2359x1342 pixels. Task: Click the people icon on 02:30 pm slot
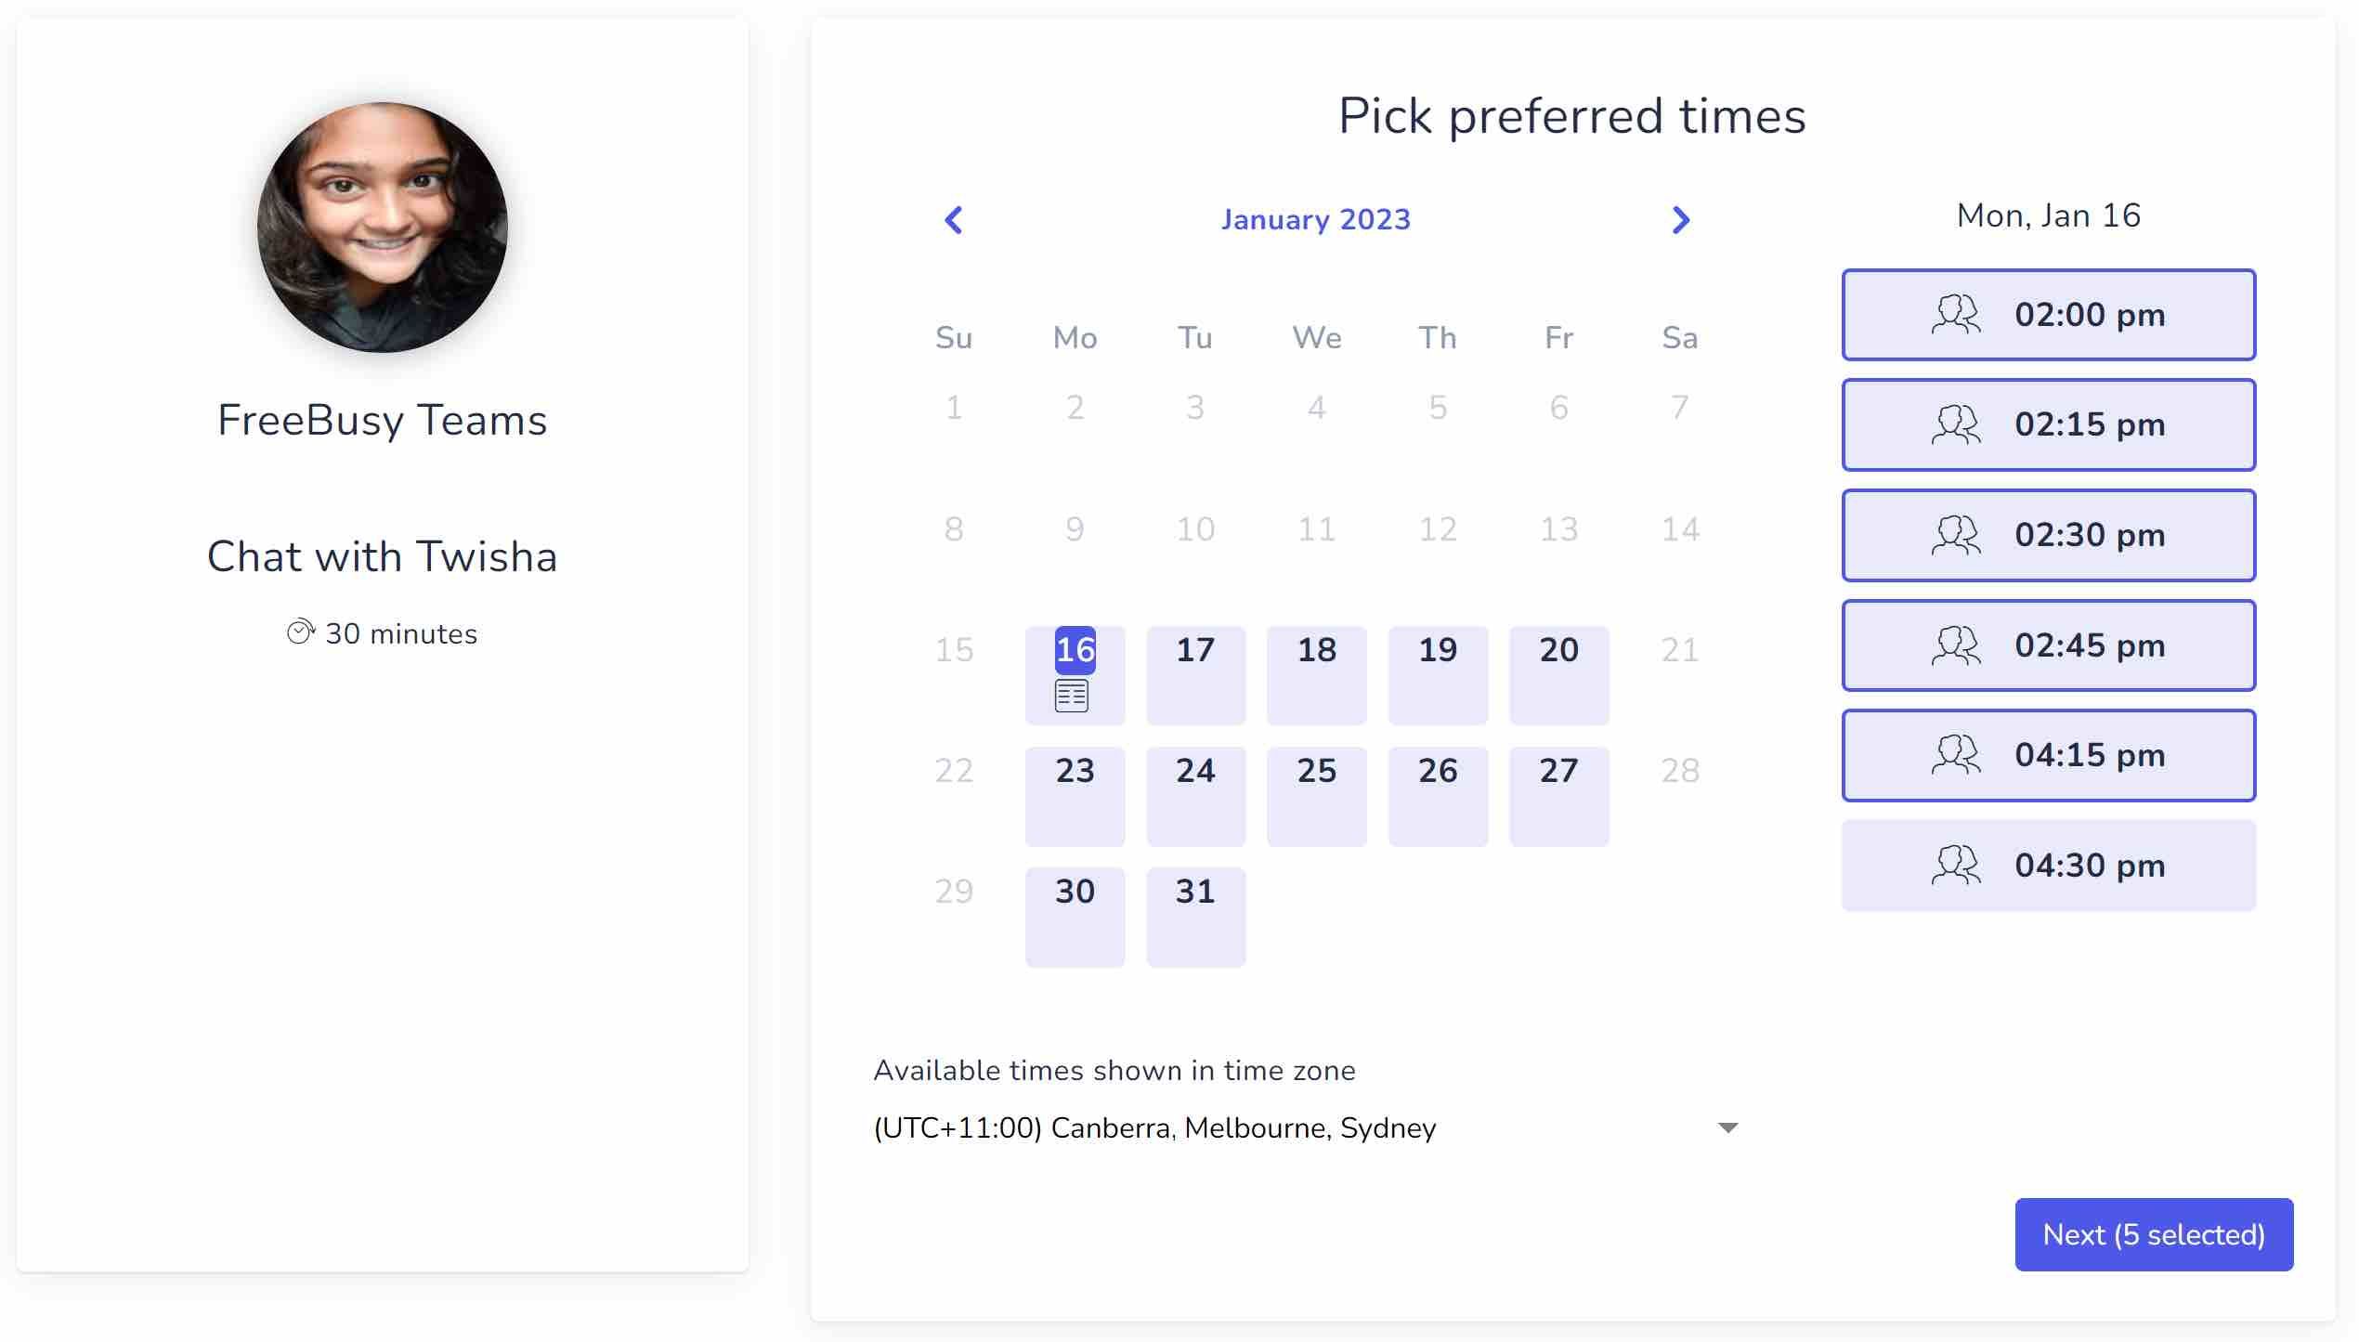1955,535
